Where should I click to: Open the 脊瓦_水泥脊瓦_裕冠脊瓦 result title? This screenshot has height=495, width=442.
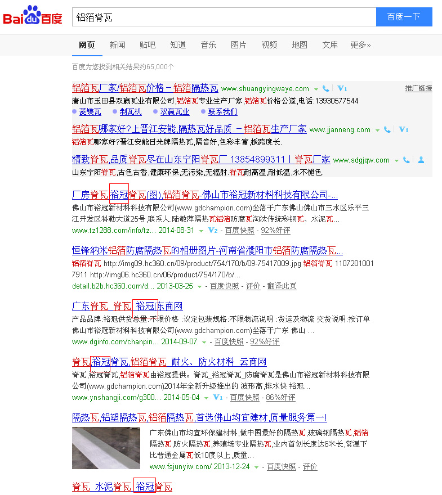pyautogui.click(x=122, y=487)
